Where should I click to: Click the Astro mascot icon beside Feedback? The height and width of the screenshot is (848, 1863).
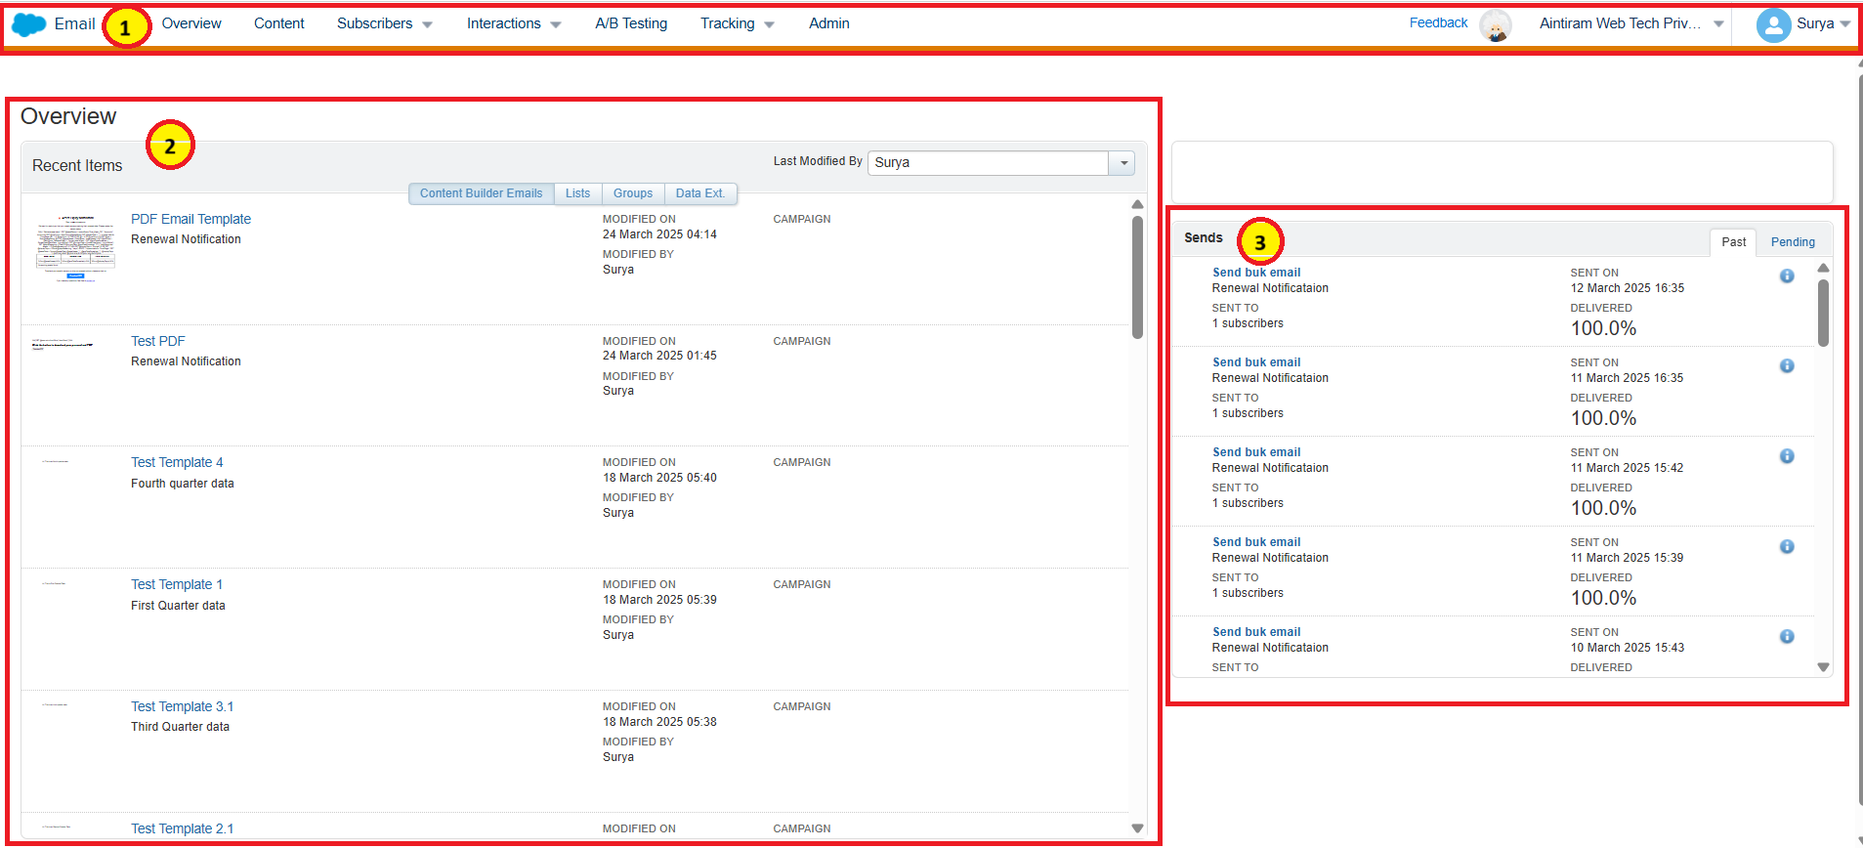coord(1495,24)
